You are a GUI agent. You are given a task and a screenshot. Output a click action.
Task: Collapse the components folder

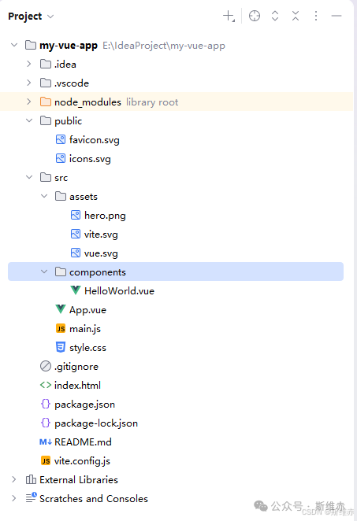point(44,272)
